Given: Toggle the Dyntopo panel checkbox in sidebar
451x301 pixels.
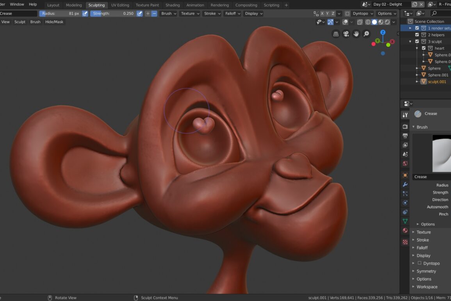Looking at the screenshot, I should click(x=419, y=263).
